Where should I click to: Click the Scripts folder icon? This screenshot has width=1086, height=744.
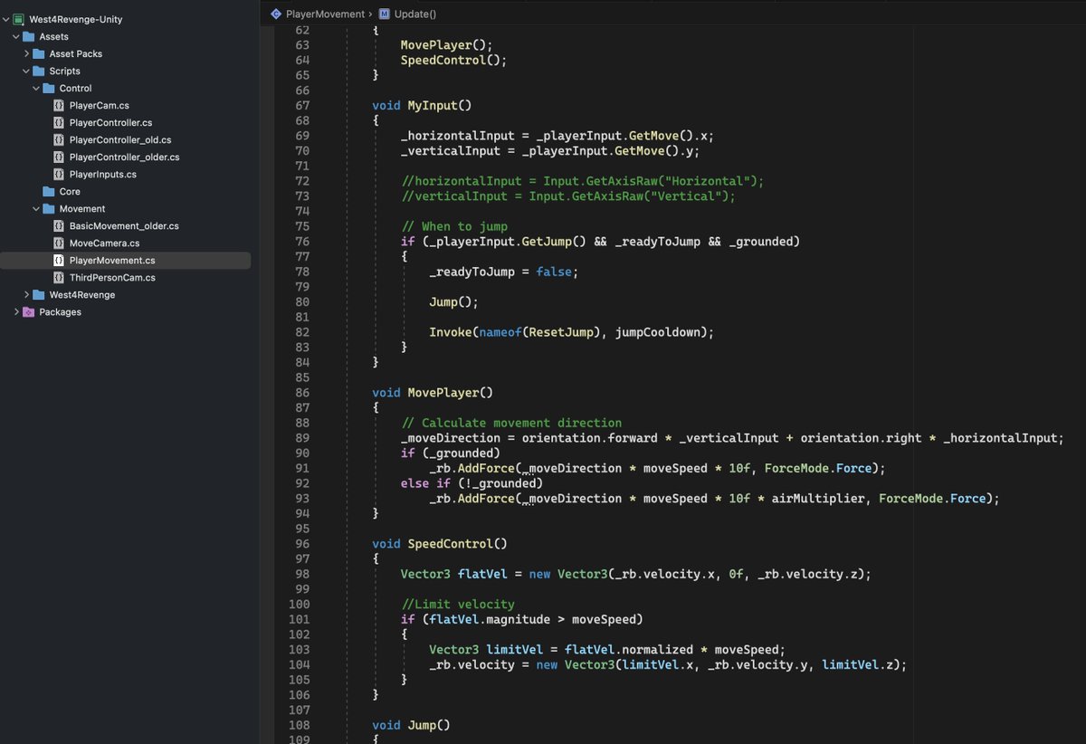tap(39, 71)
